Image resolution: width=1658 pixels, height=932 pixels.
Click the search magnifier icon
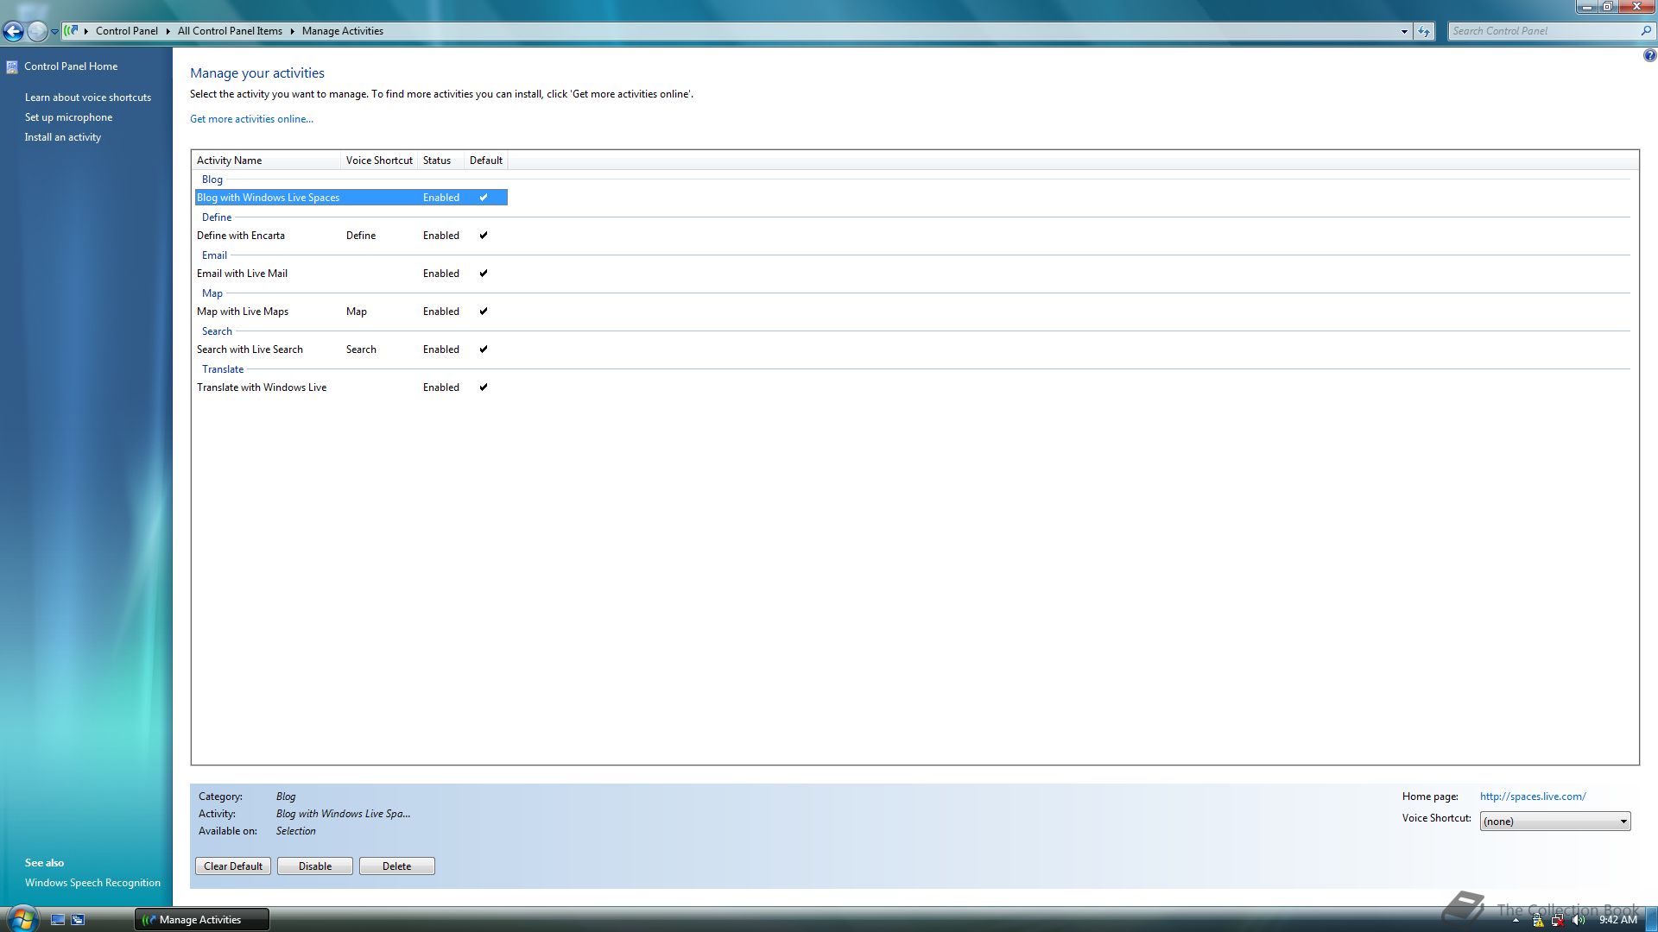[1646, 31]
